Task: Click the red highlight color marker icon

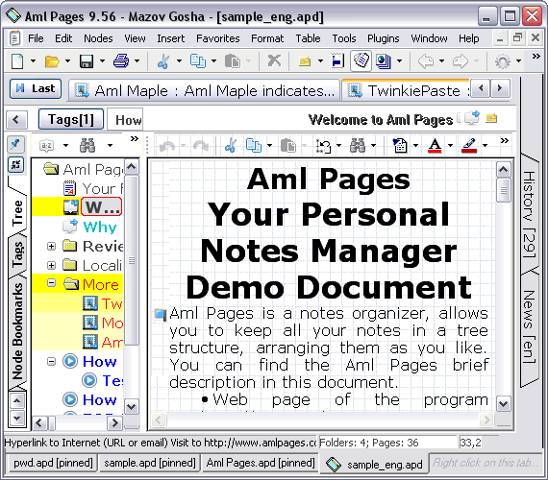Action: pos(469,145)
